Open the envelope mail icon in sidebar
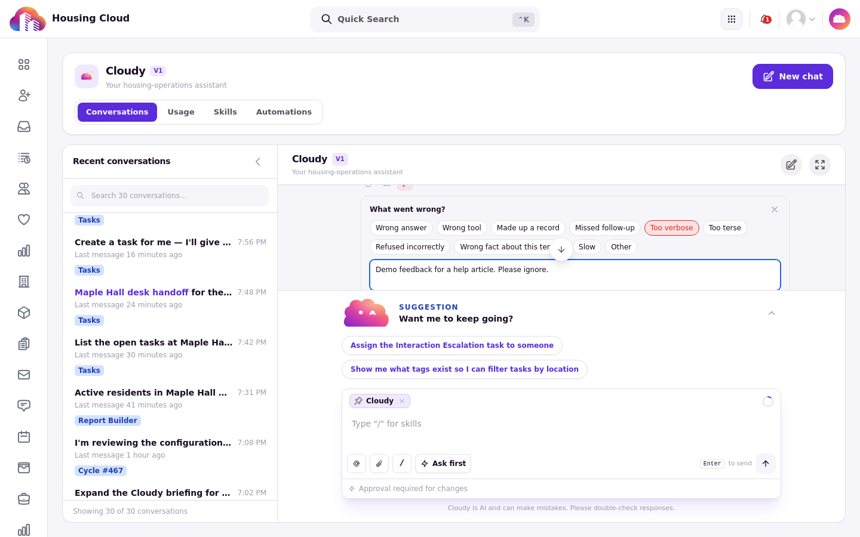860x537 pixels. click(24, 375)
